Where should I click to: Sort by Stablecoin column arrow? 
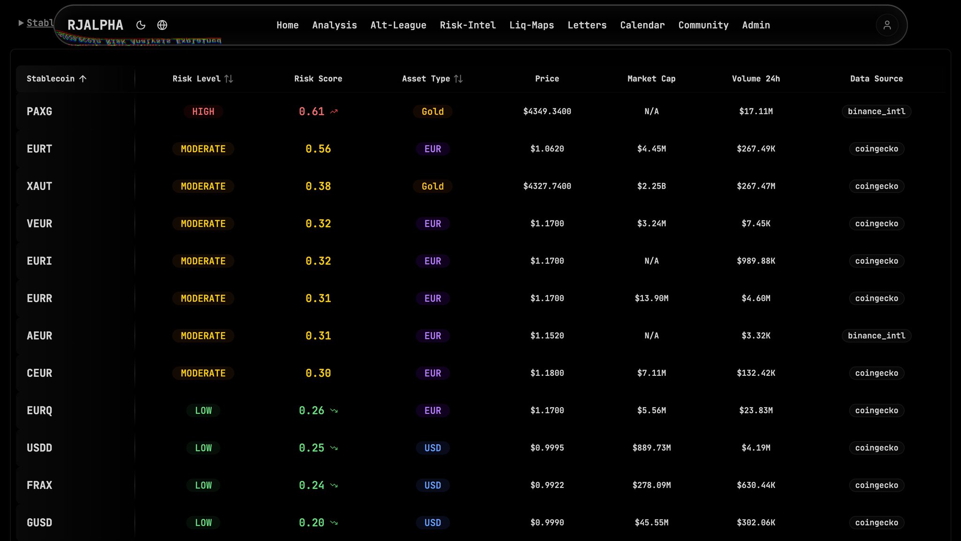[x=83, y=79]
